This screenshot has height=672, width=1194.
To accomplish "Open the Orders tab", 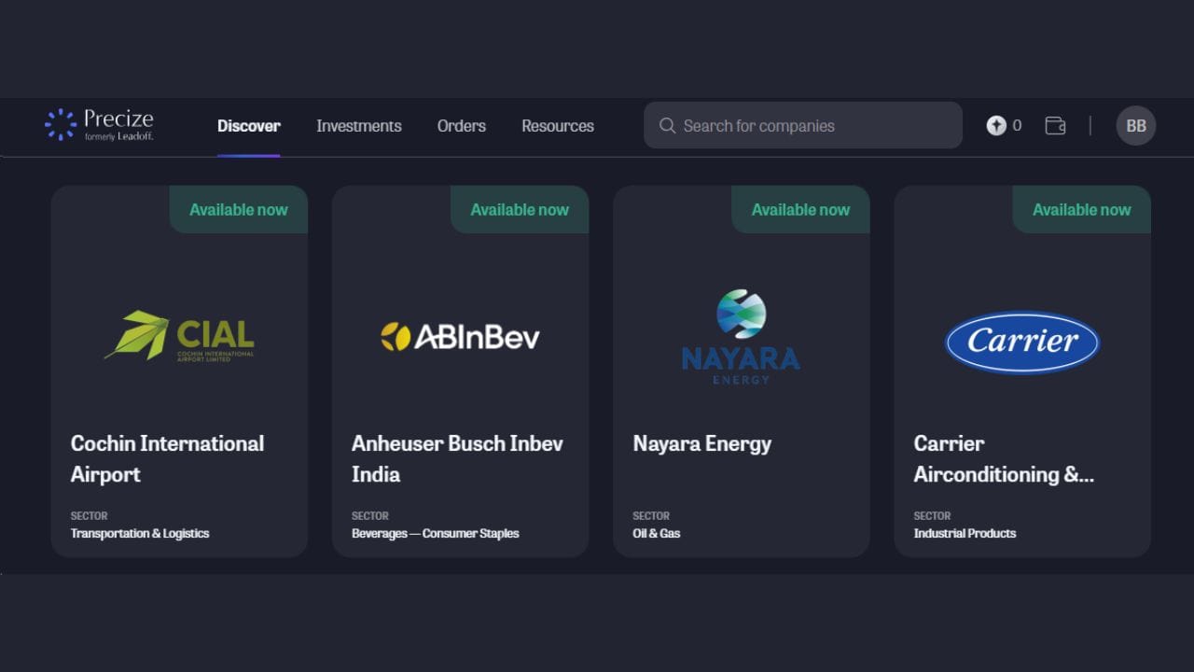I will tap(461, 126).
